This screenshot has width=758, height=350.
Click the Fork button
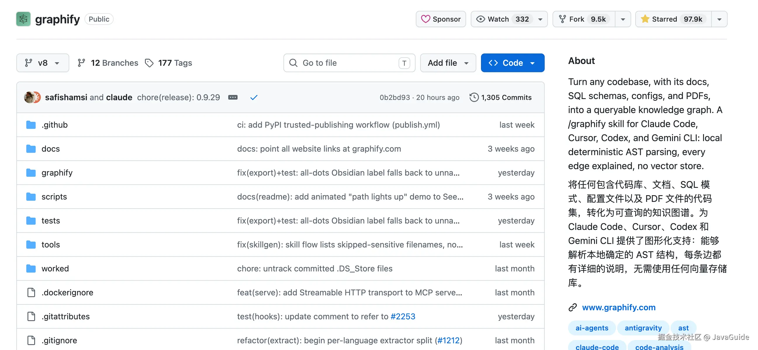pyautogui.click(x=584, y=19)
